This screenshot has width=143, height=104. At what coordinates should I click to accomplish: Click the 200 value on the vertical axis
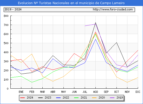[6, 70]
